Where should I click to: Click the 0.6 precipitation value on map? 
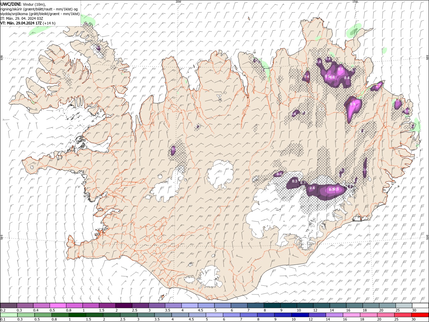point(332,77)
